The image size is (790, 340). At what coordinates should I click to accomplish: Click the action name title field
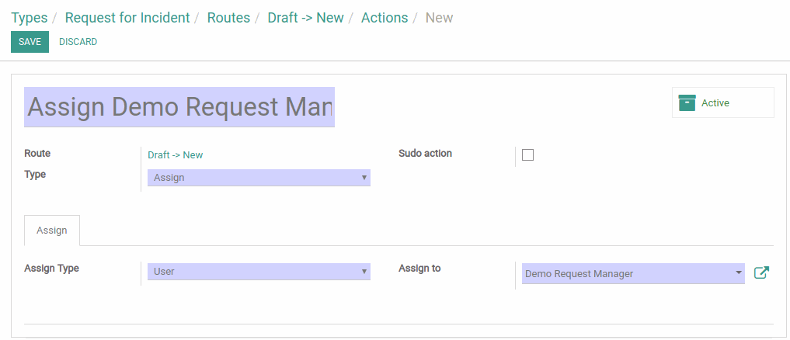click(179, 107)
